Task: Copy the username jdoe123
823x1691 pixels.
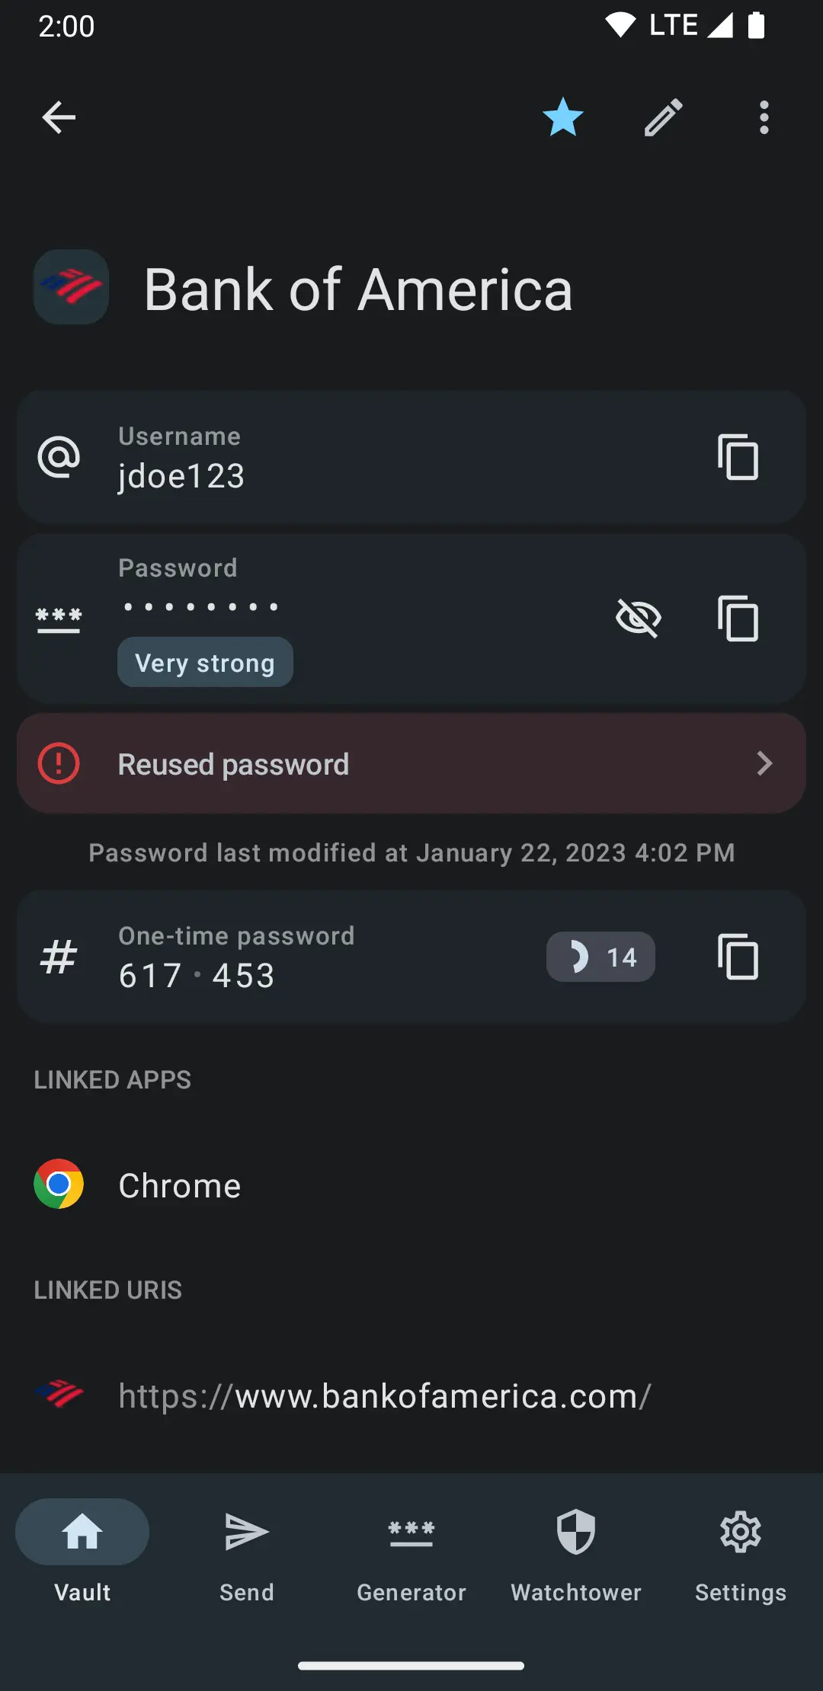Action: coord(738,457)
